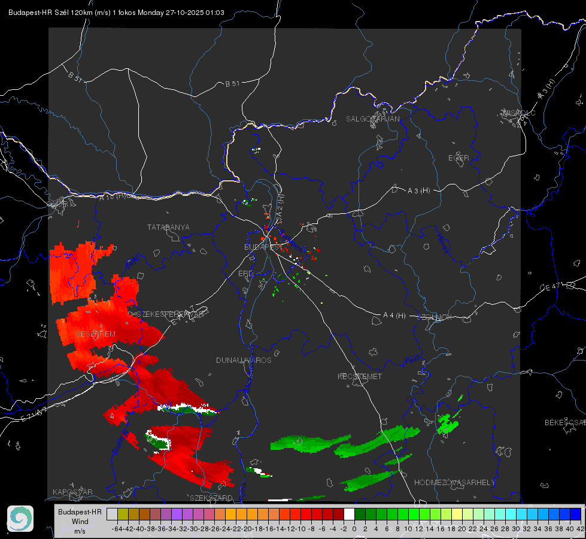Click the SALGOTARJAN city label
Screen dimensions: 586x539
point(372,119)
